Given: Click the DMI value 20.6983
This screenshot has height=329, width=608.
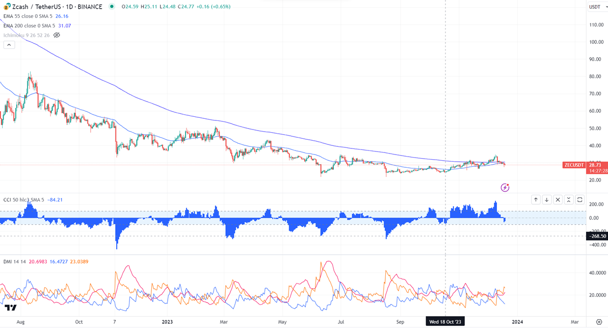Looking at the screenshot, I should (38, 262).
